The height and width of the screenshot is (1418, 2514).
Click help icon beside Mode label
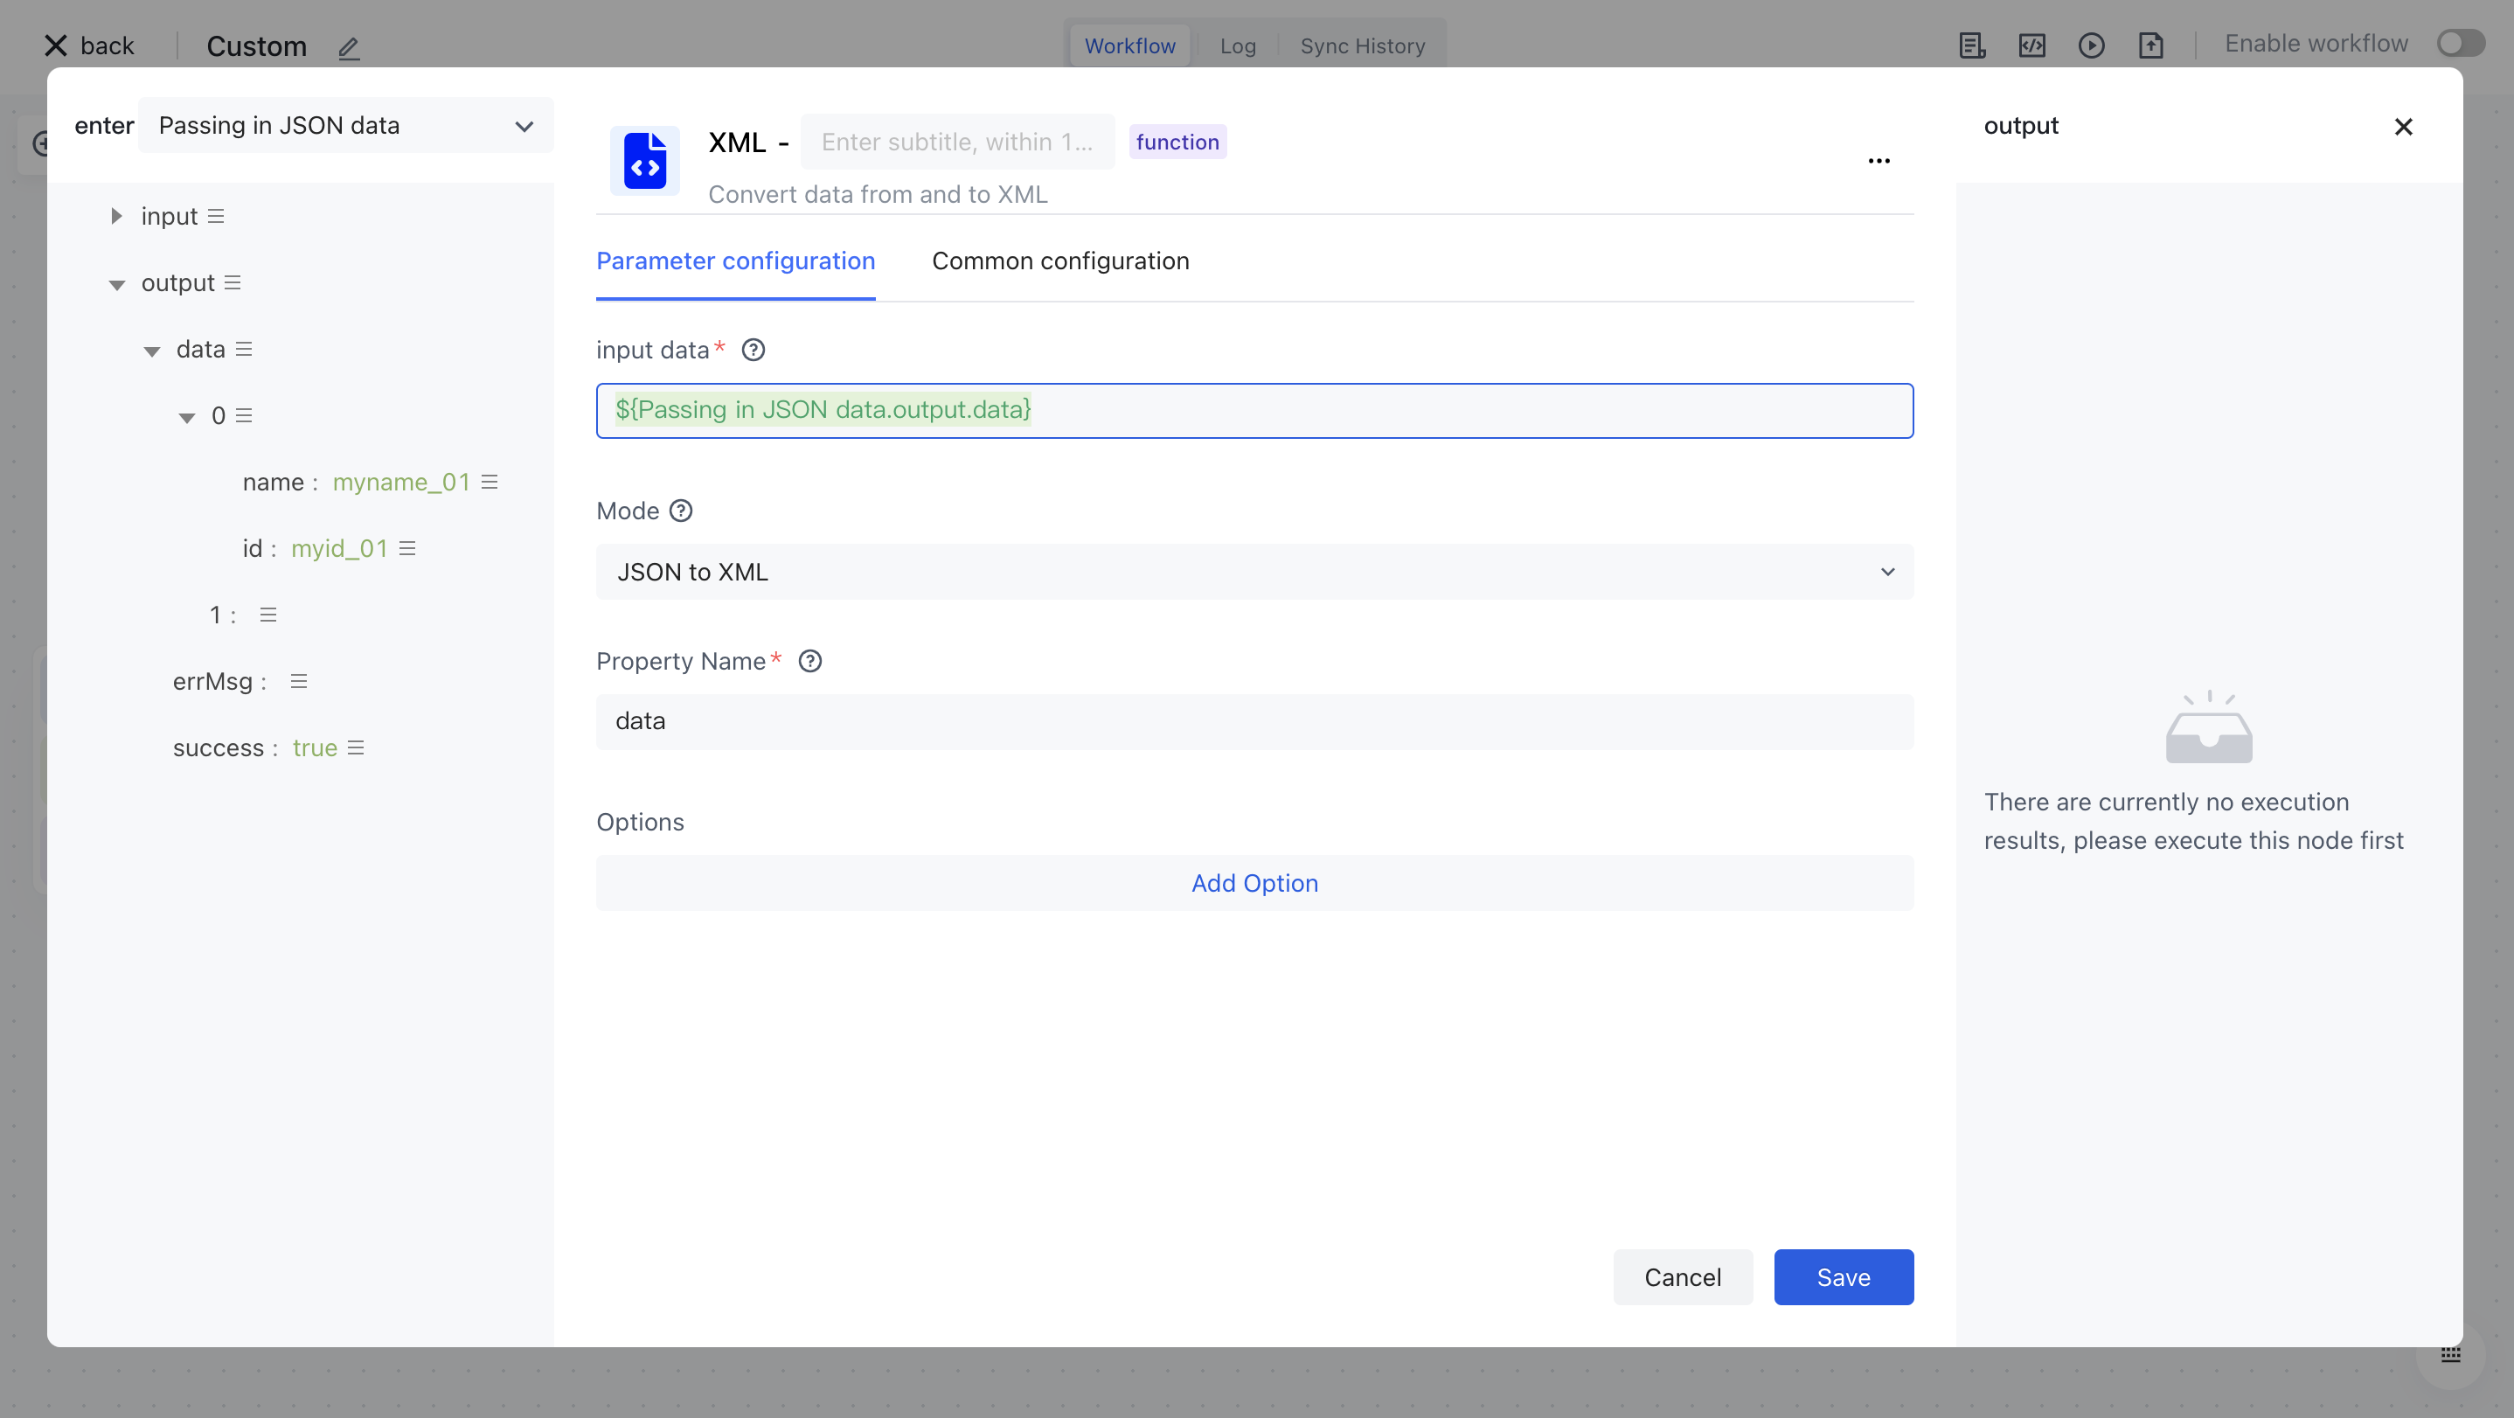pos(680,511)
